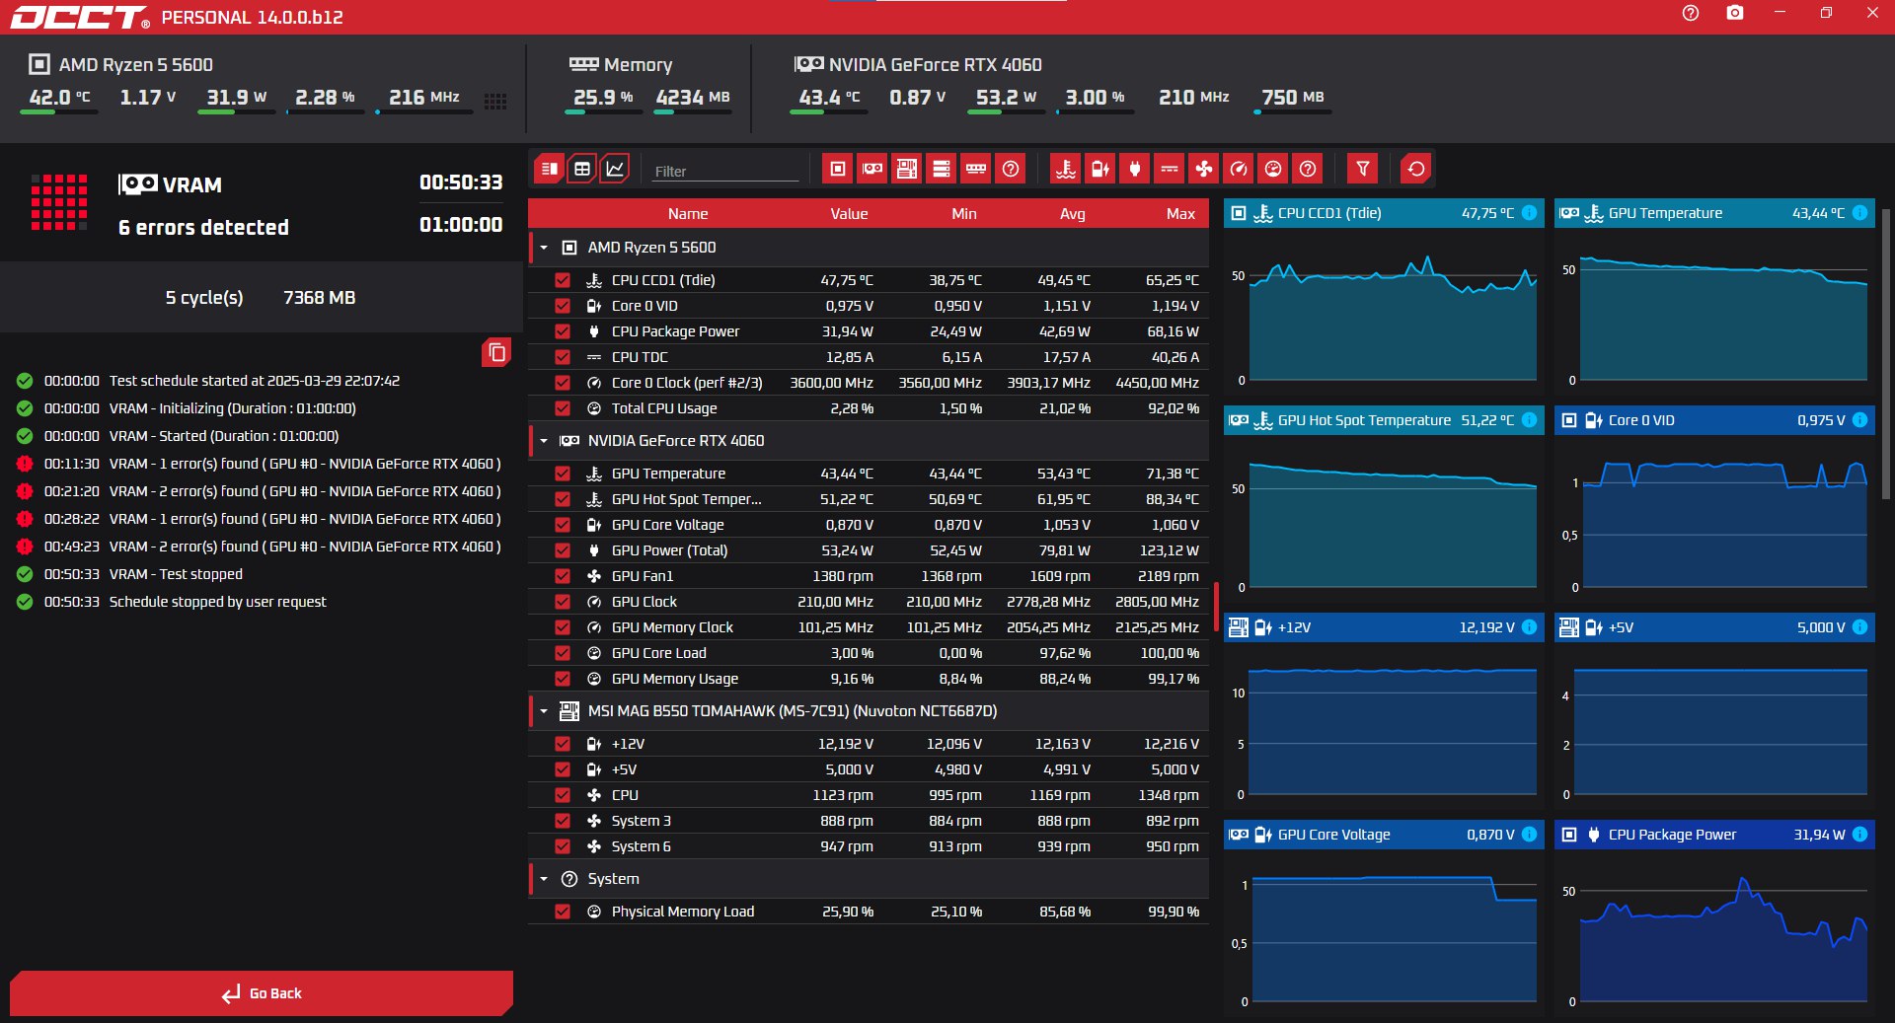
Task: Show info for +12V graph
Action: [x=1529, y=627]
